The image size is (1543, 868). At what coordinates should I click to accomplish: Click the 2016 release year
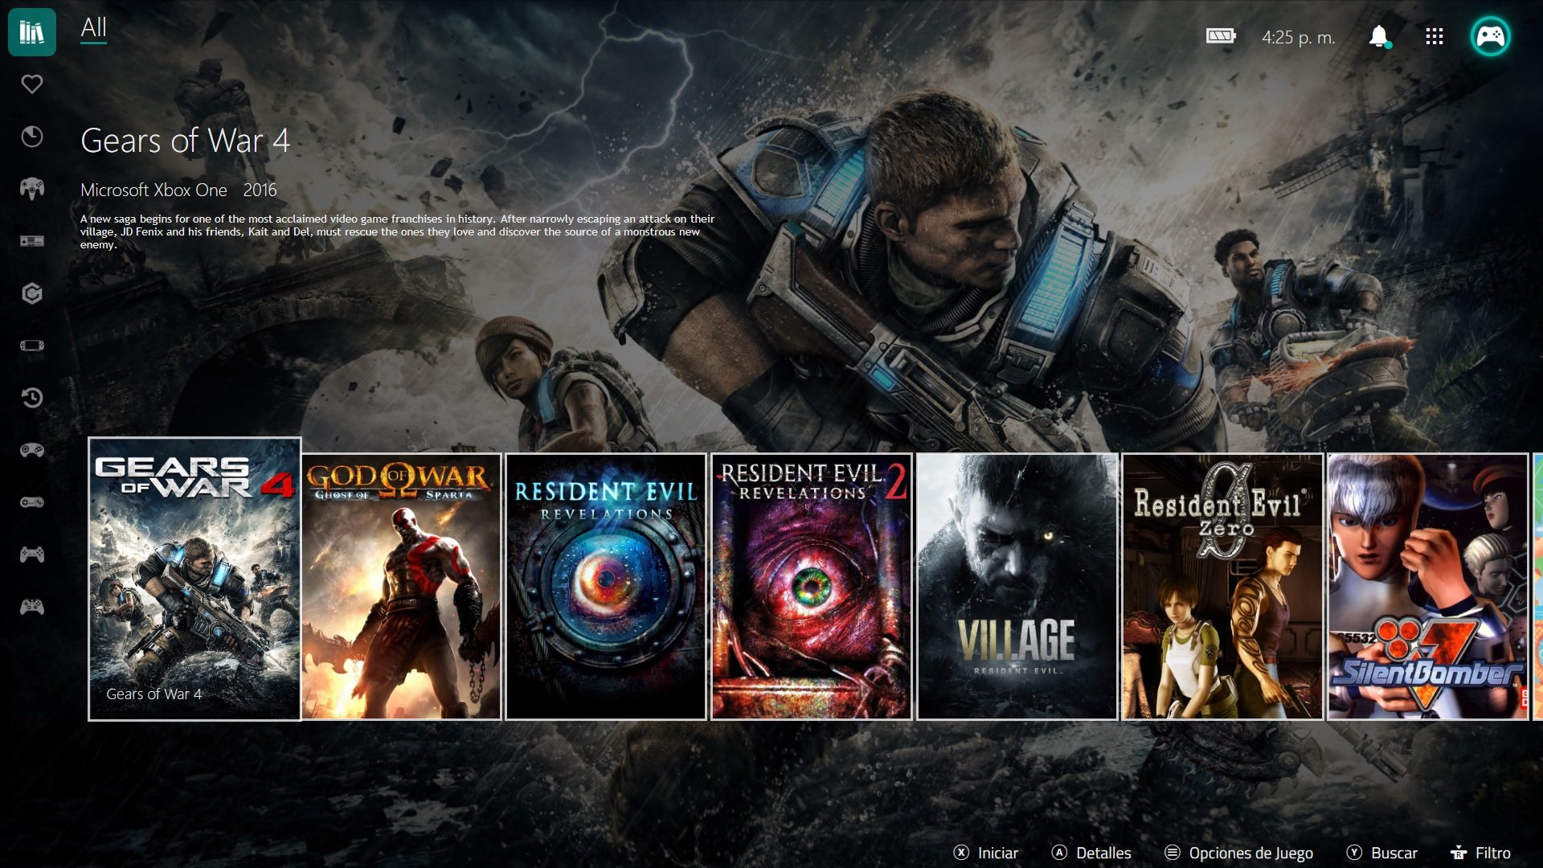[x=260, y=190]
